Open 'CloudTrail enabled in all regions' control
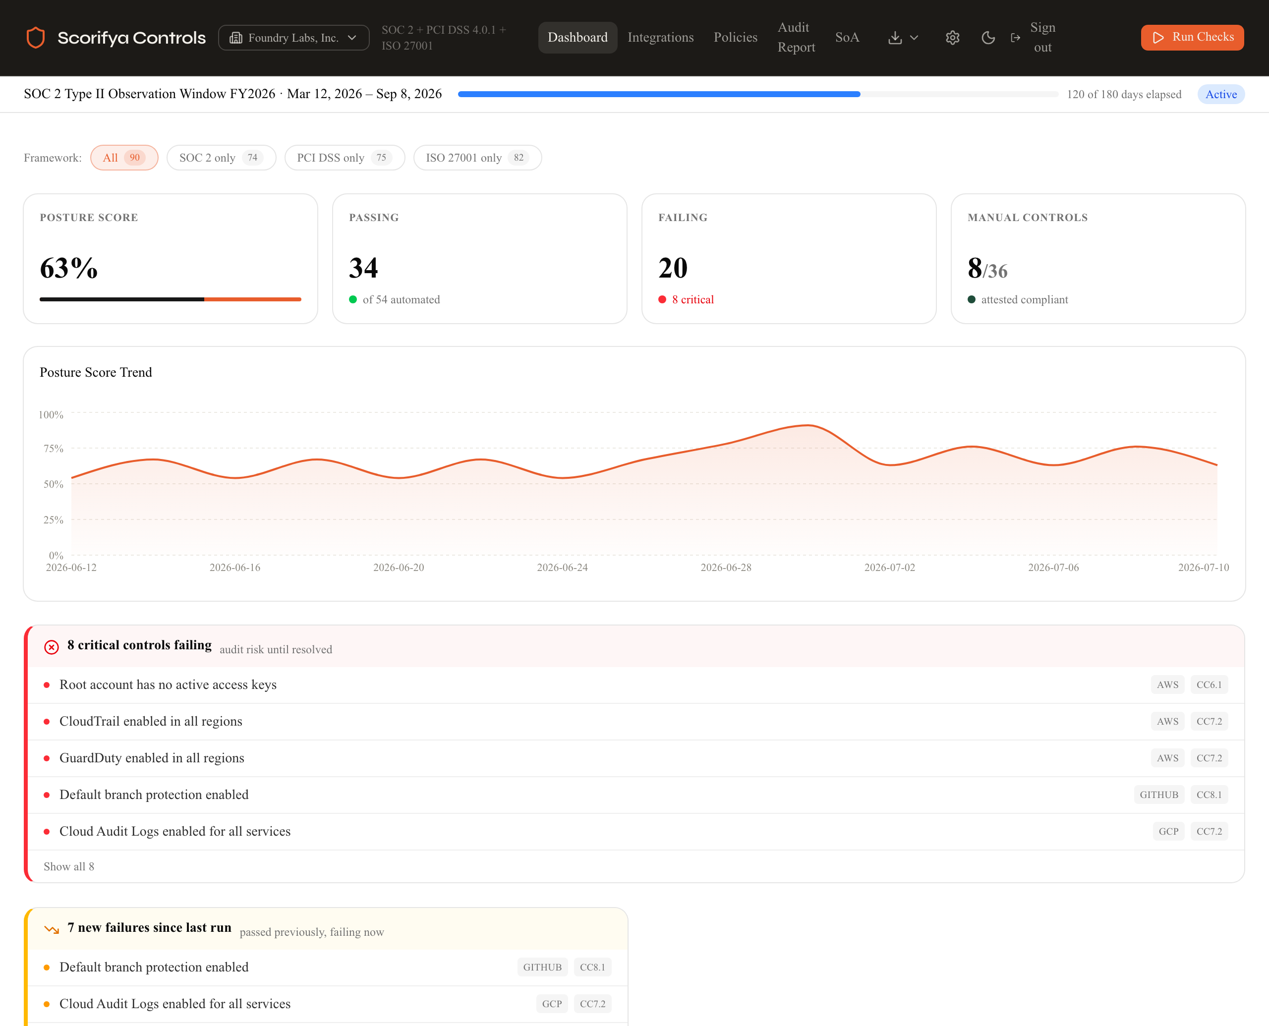 [636, 722]
